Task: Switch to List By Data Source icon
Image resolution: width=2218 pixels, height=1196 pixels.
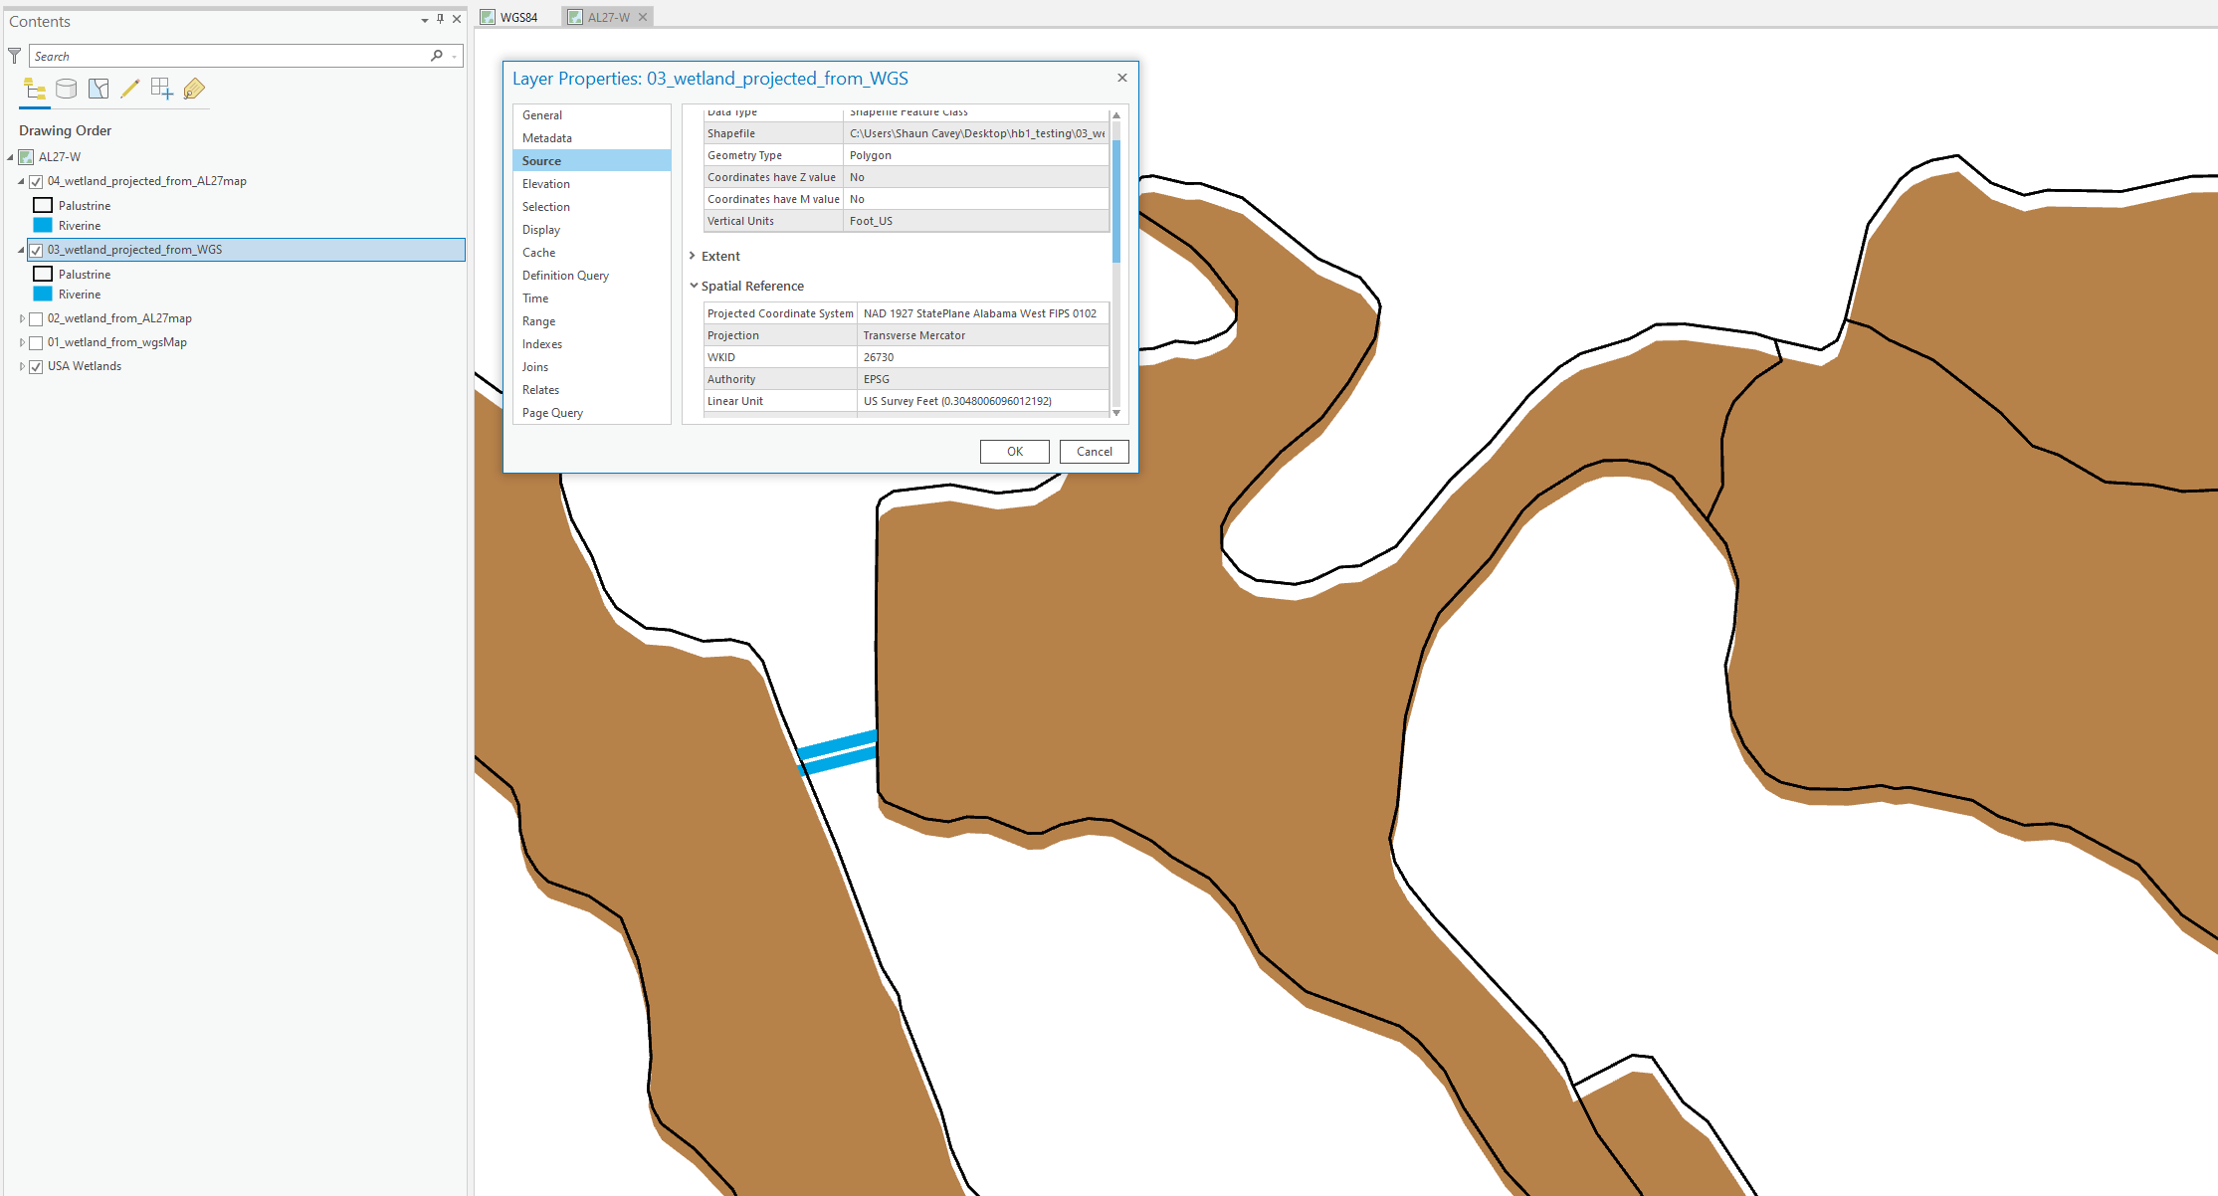Action: [x=67, y=90]
